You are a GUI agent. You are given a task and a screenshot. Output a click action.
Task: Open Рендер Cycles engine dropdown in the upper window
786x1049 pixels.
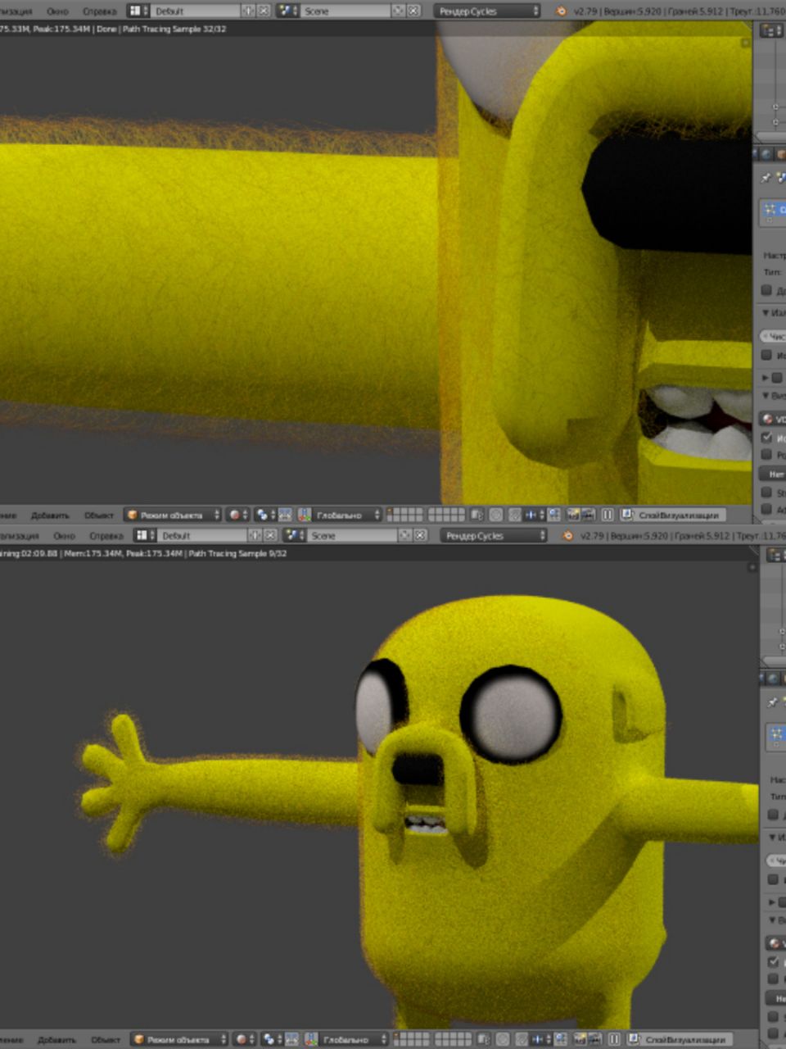pyautogui.click(x=487, y=11)
